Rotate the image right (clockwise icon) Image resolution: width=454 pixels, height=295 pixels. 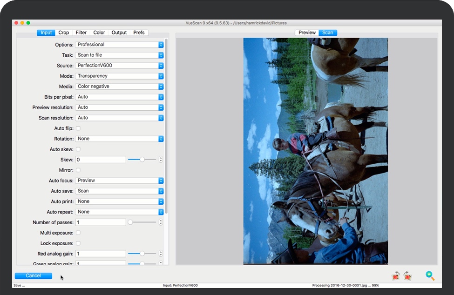[x=407, y=275]
